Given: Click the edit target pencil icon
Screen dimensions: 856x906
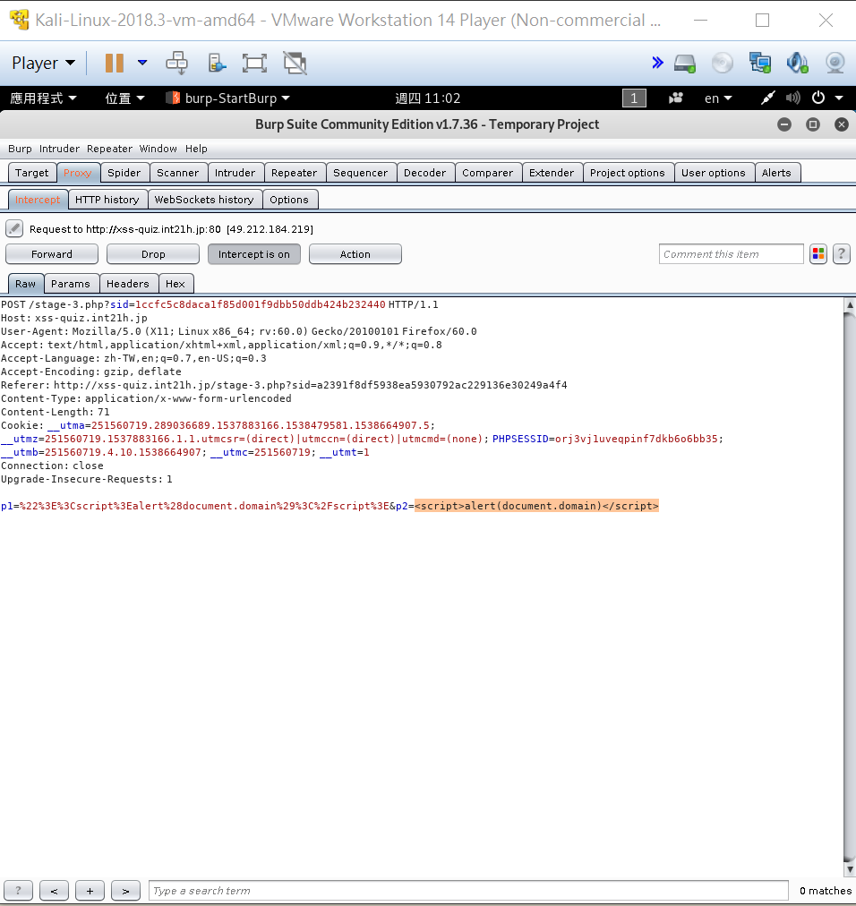Looking at the screenshot, I should click(14, 229).
